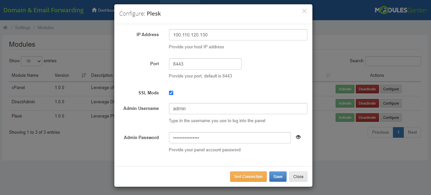The height and width of the screenshot is (195, 431).
Task: Activate the cPanel module
Action: tap(345, 89)
